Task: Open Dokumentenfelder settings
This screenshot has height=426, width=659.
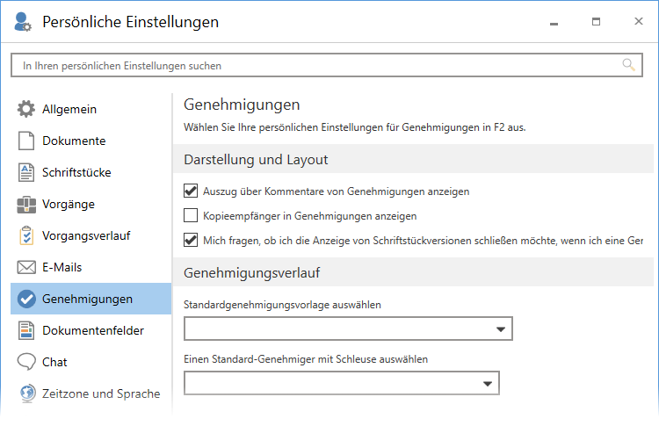Action: click(91, 330)
